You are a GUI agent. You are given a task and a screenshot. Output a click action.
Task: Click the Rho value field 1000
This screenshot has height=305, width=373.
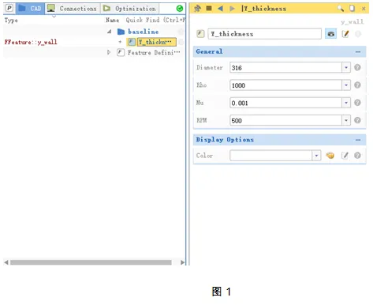click(285, 85)
